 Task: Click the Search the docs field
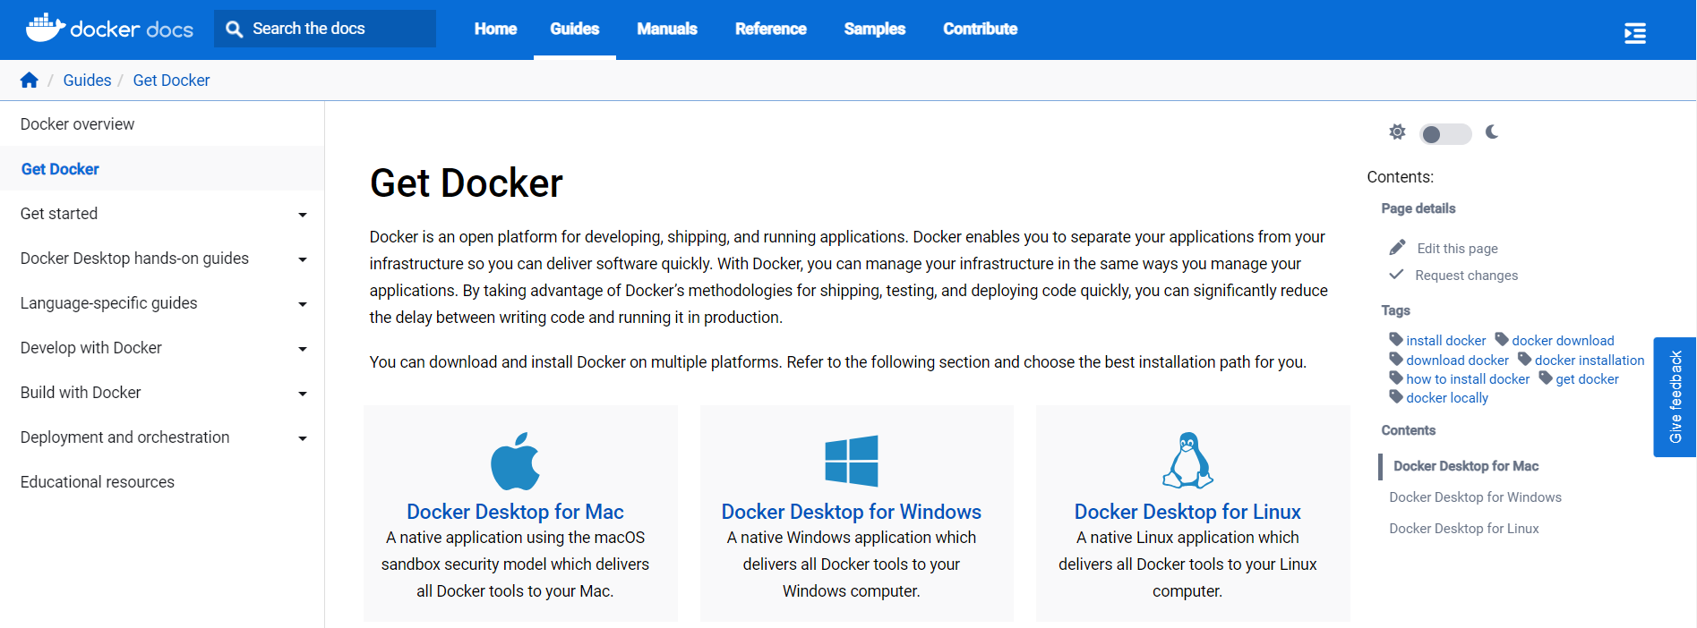click(325, 29)
